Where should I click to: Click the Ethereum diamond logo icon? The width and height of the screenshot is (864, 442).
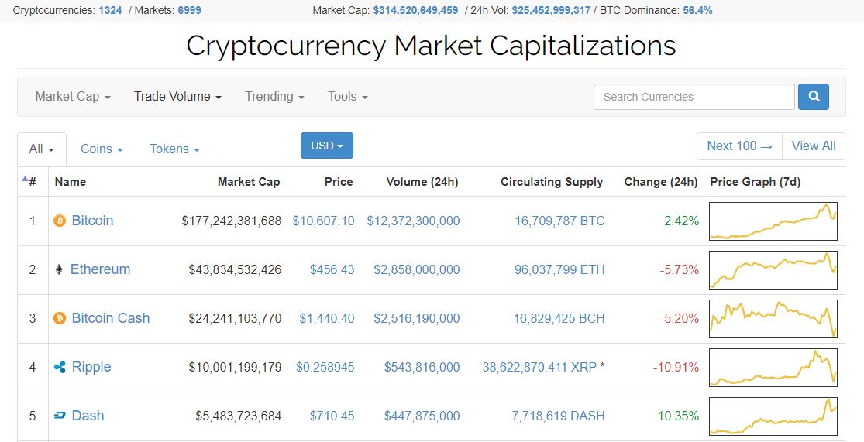(x=59, y=269)
